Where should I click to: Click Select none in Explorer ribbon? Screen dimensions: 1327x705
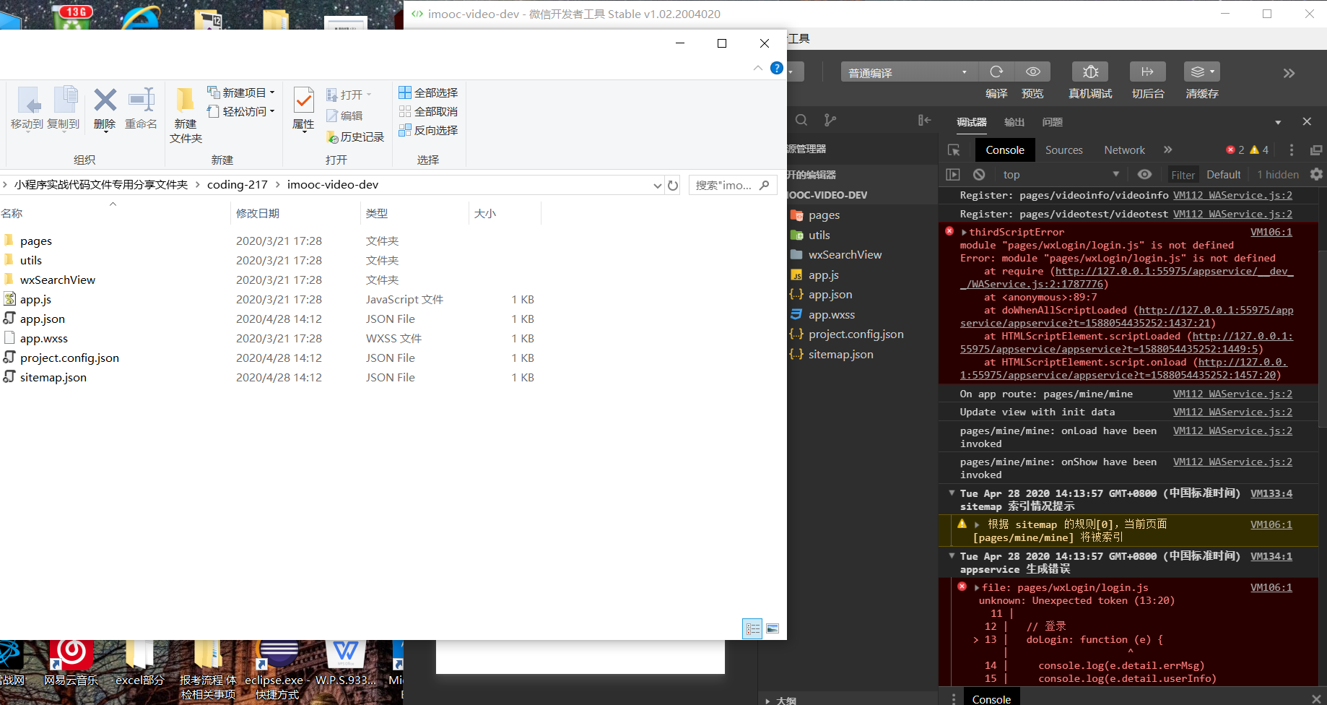point(428,111)
